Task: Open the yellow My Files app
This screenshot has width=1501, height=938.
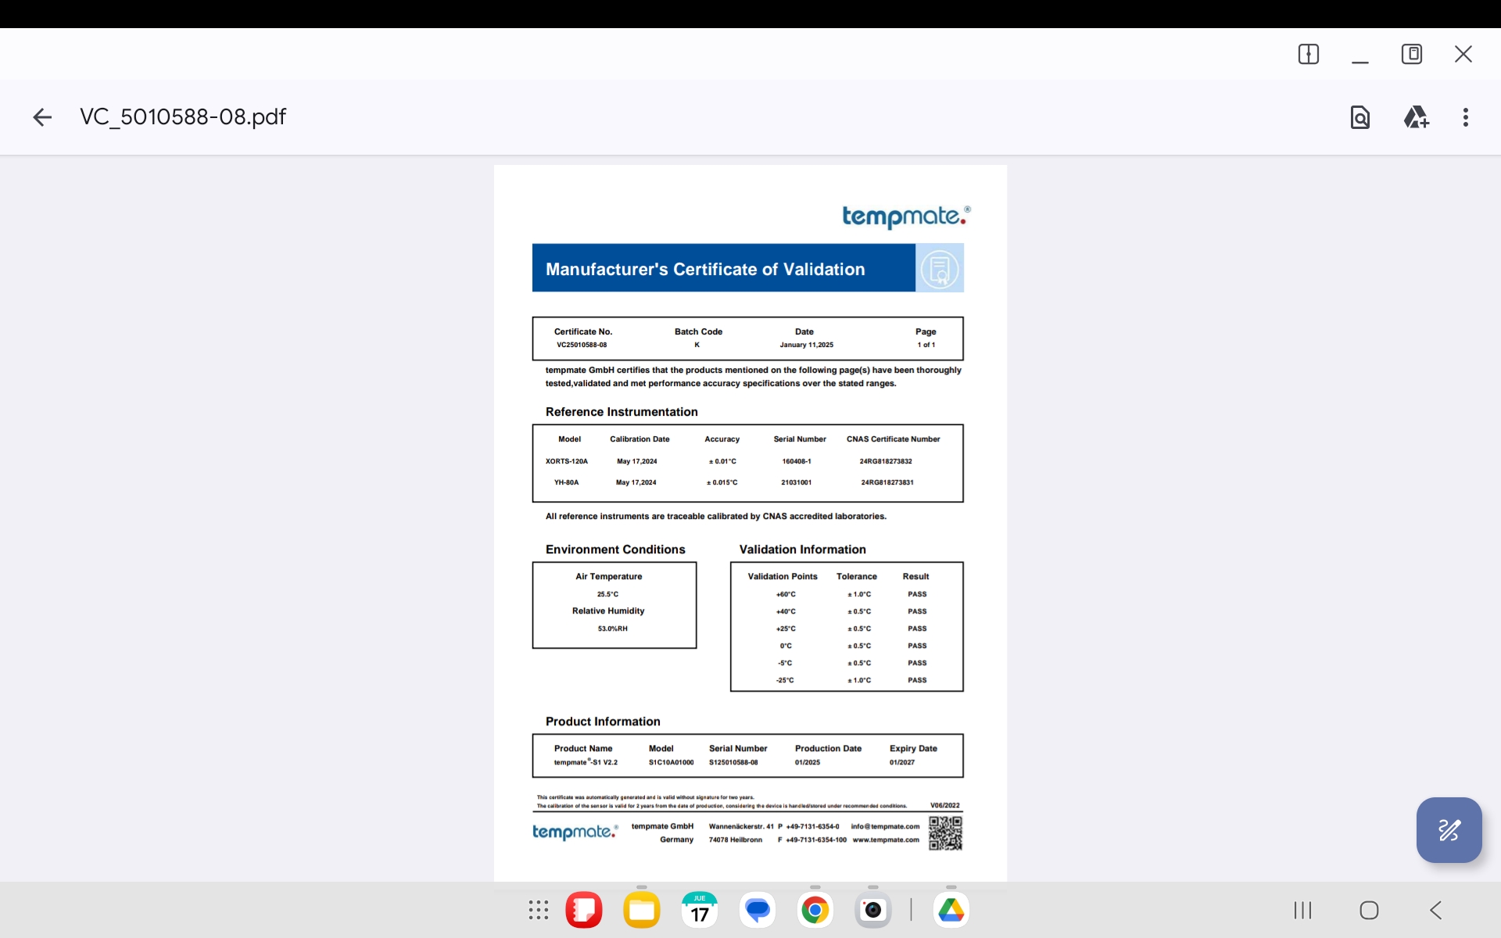Action: (x=642, y=910)
